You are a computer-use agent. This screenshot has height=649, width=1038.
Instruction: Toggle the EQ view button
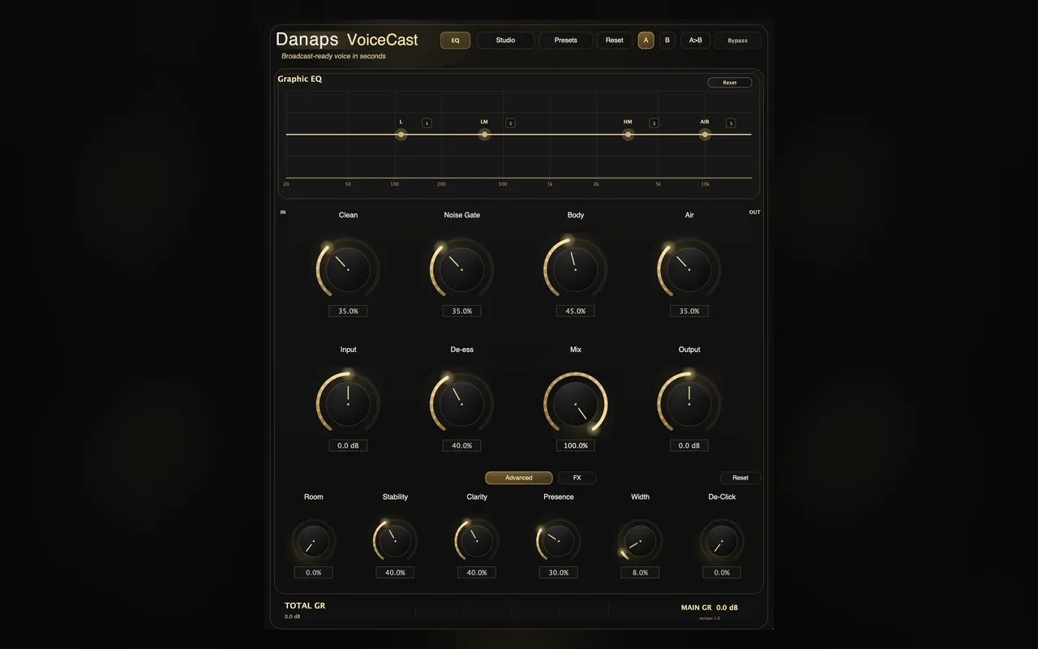(x=456, y=40)
